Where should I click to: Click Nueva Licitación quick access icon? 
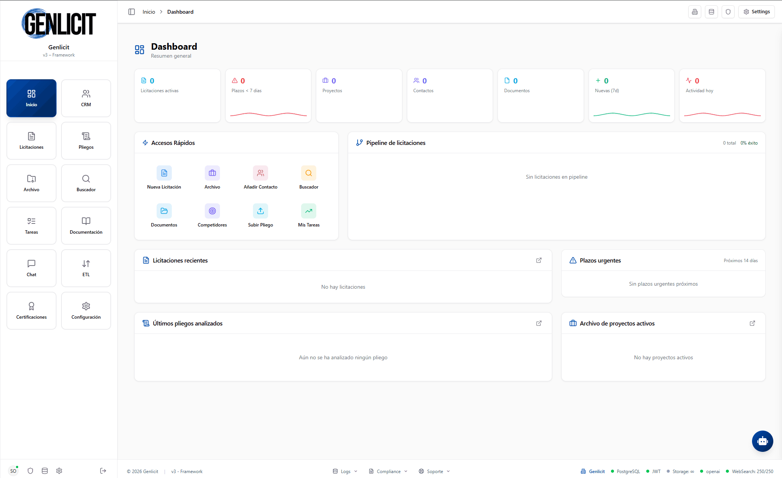[164, 173]
